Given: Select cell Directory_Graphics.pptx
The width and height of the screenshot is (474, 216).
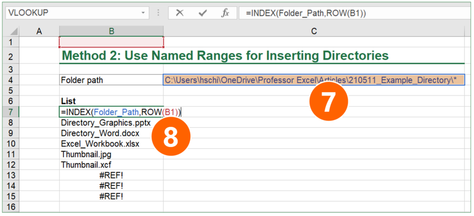Looking at the screenshot, I should [111, 122].
